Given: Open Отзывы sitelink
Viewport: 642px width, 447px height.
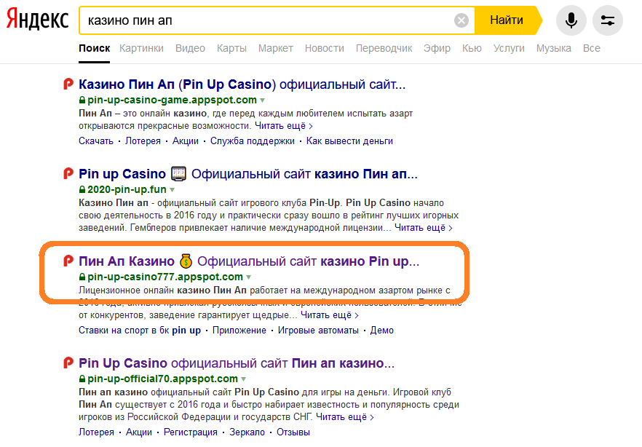Looking at the screenshot, I should (293, 432).
